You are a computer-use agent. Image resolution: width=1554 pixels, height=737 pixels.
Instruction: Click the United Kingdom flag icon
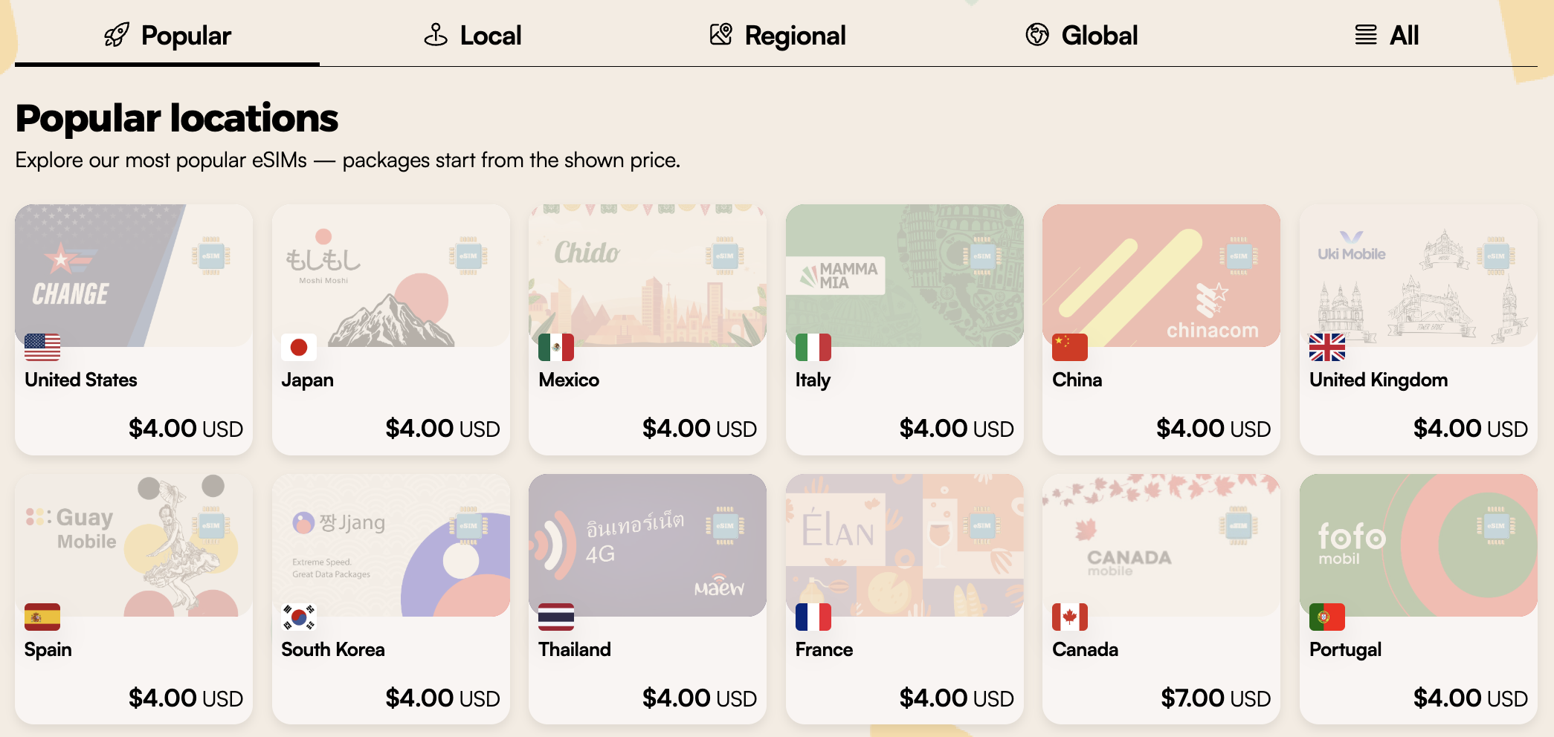(1327, 347)
